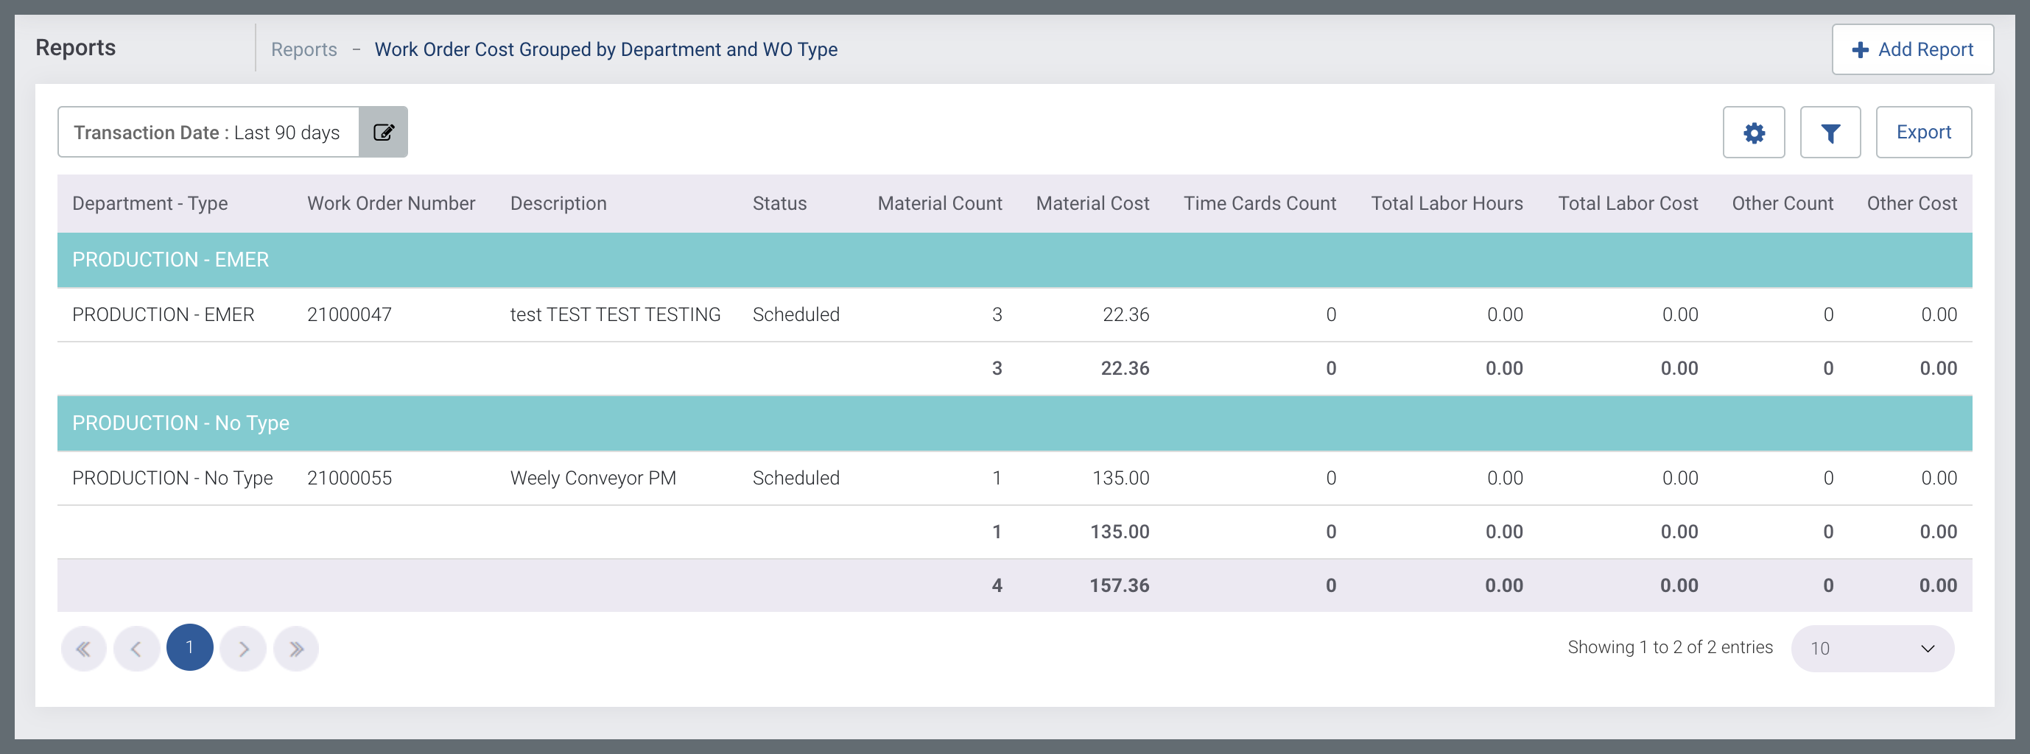Viewport: 2030px width, 754px height.
Task: Click work order number 21000055
Action: [x=349, y=478]
